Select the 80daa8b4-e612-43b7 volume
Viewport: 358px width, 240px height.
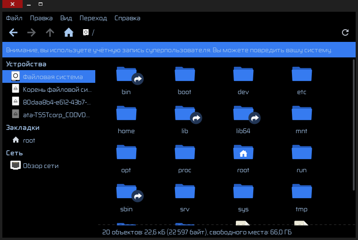tap(49, 102)
